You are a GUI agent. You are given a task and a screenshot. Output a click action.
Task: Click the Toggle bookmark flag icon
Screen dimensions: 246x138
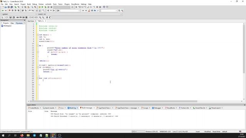coord(10,10)
